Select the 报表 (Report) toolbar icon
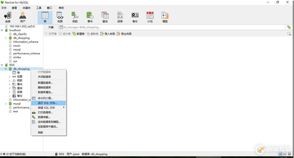294x158 pixels. point(120,17)
